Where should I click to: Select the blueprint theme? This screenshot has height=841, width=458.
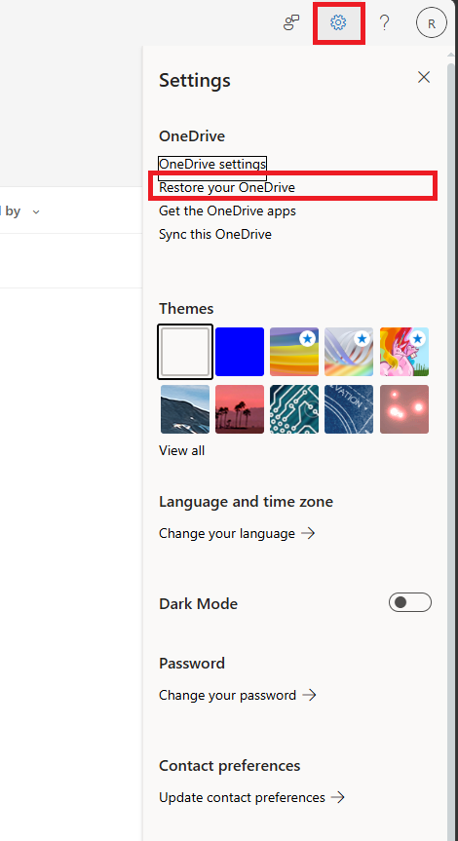(349, 409)
